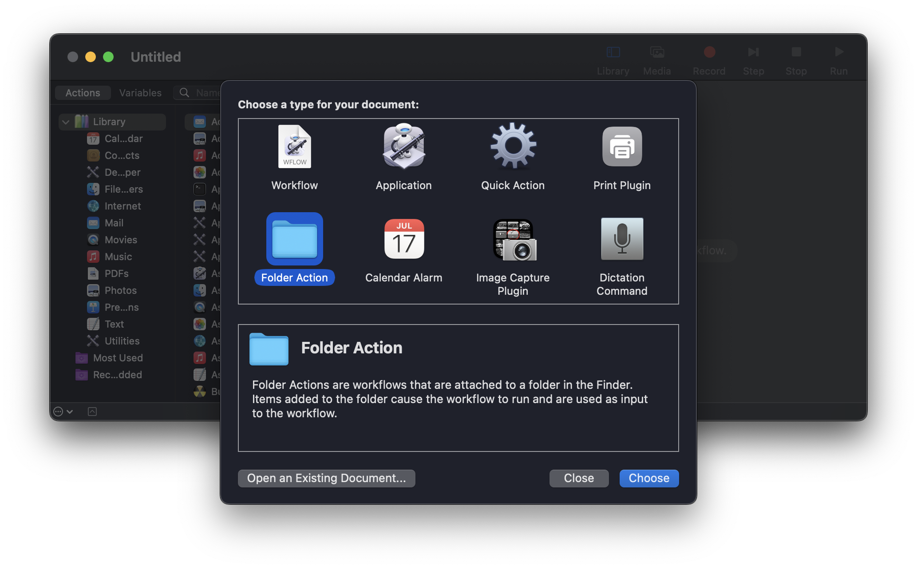917x570 pixels.
Task: Select the Dictation Command microphone icon
Action: [622, 239]
